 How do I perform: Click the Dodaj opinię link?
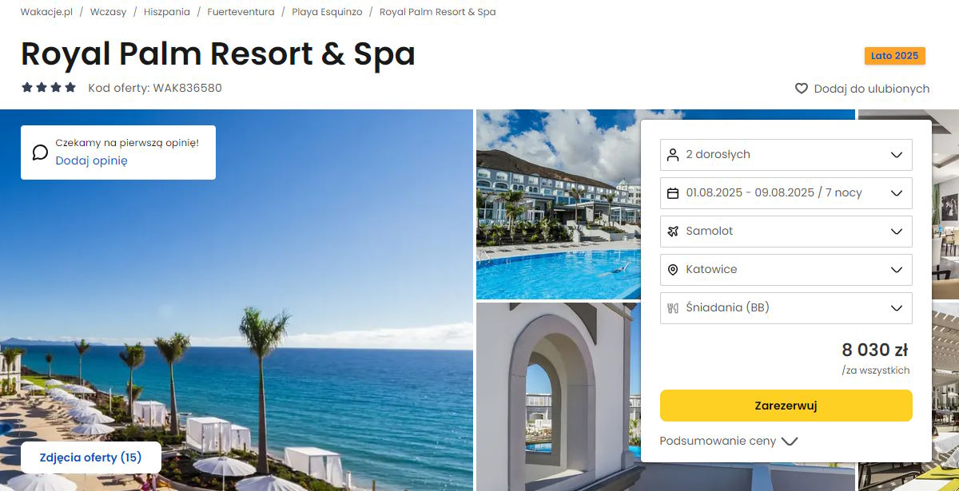[91, 160]
